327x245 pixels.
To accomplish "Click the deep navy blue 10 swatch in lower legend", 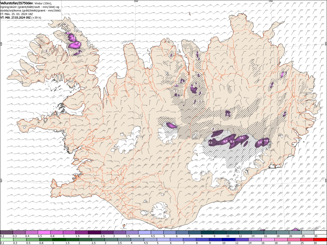I will [229, 240].
